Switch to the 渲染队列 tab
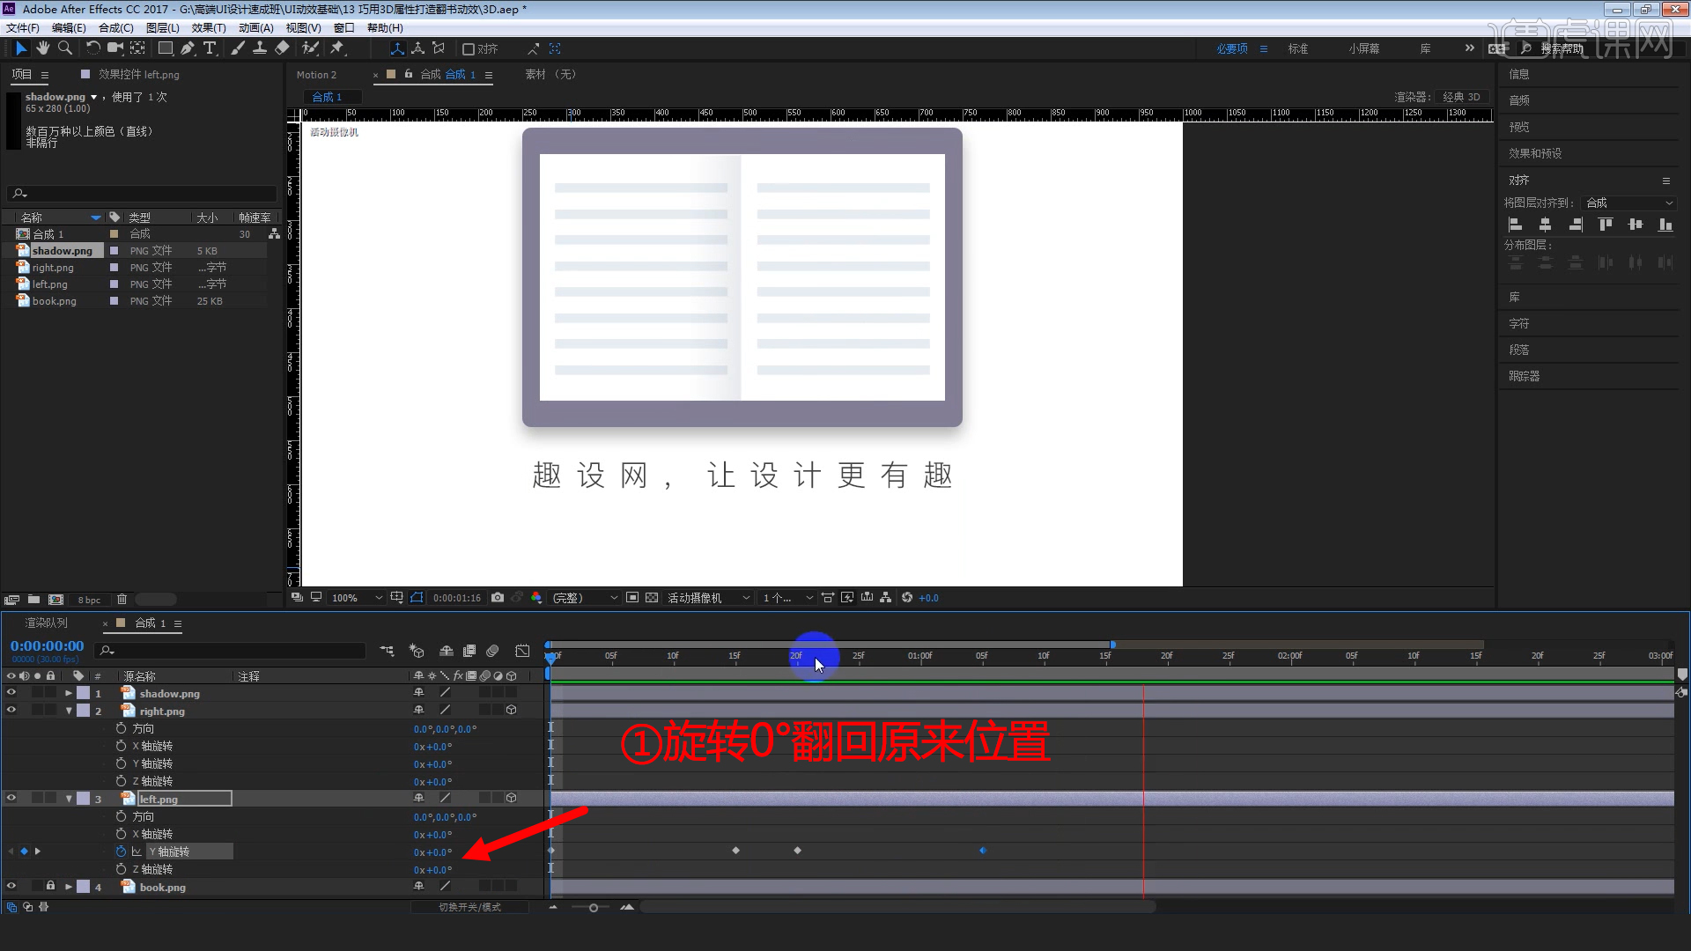The image size is (1691, 951). coord(44,623)
